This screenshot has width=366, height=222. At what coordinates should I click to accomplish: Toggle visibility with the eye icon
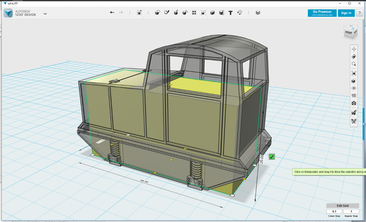click(354, 88)
